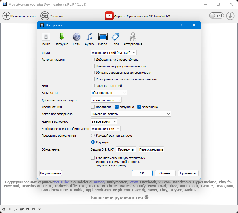Open Слежение binoculars tracking icon
Screen dimensions: 238x213
pos(45,16)
